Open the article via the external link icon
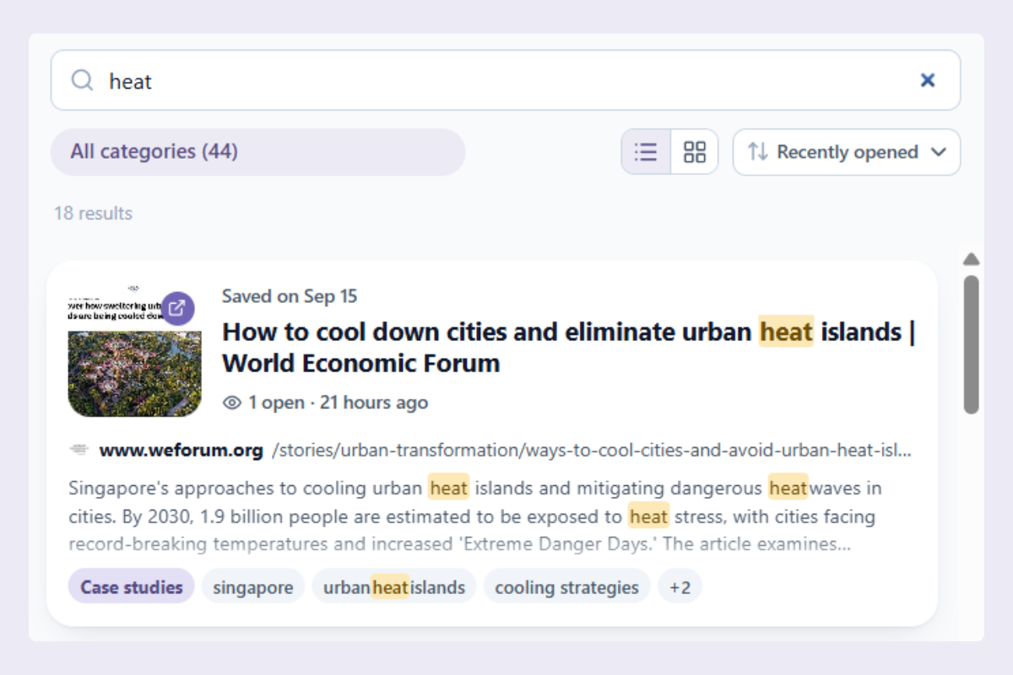The height and width of the screenshot is (675, 1013). (x=177, y=308)
